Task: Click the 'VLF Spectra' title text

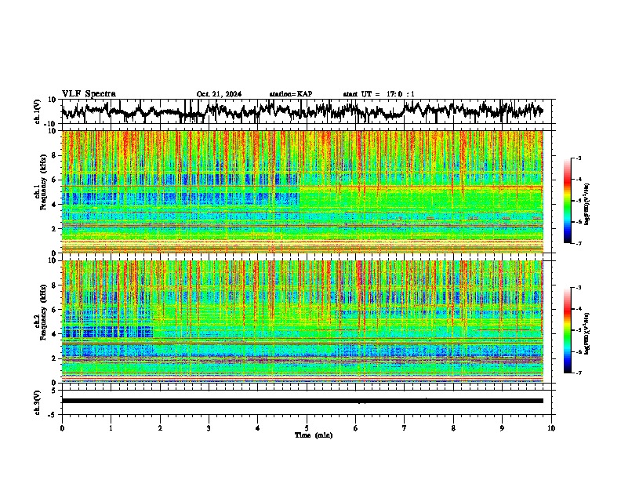Action: (89, 94)
